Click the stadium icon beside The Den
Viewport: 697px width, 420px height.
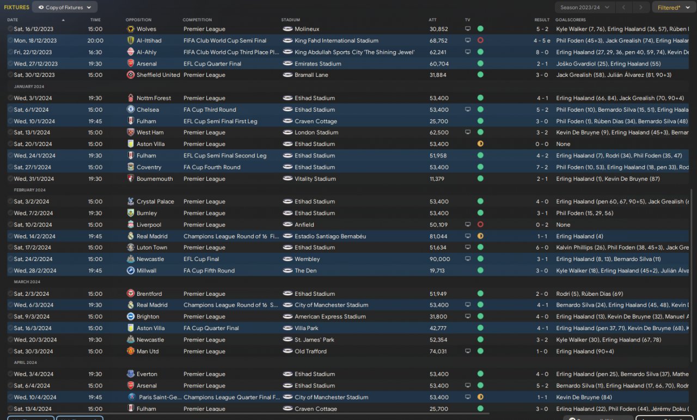[288, 271]
